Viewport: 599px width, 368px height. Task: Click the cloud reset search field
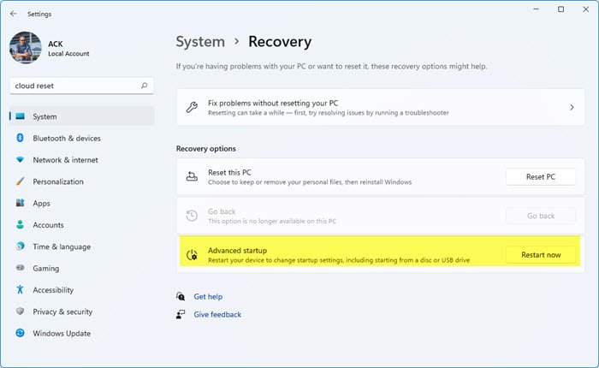pos(82,86)
